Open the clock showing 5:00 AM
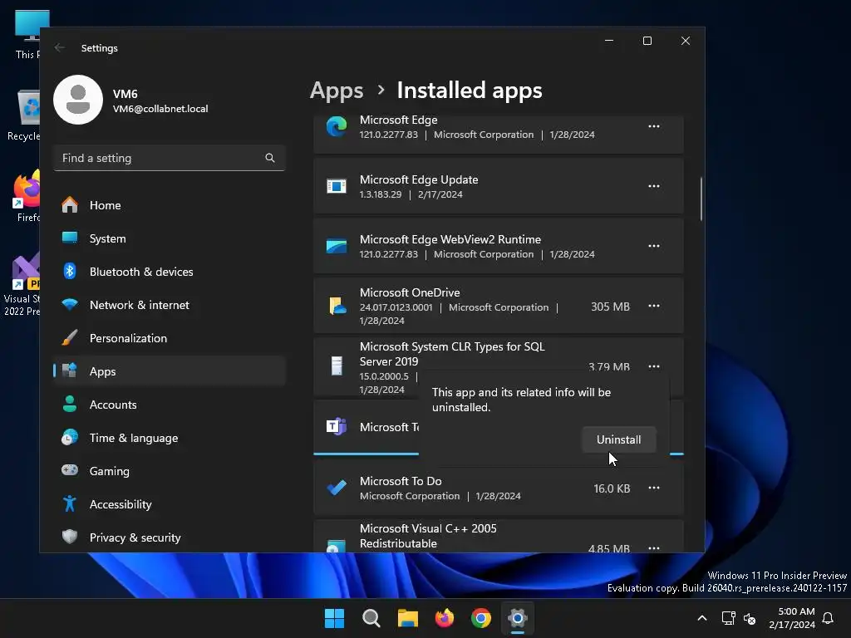This screenshot has width=851, height=638. pos(792,618)
